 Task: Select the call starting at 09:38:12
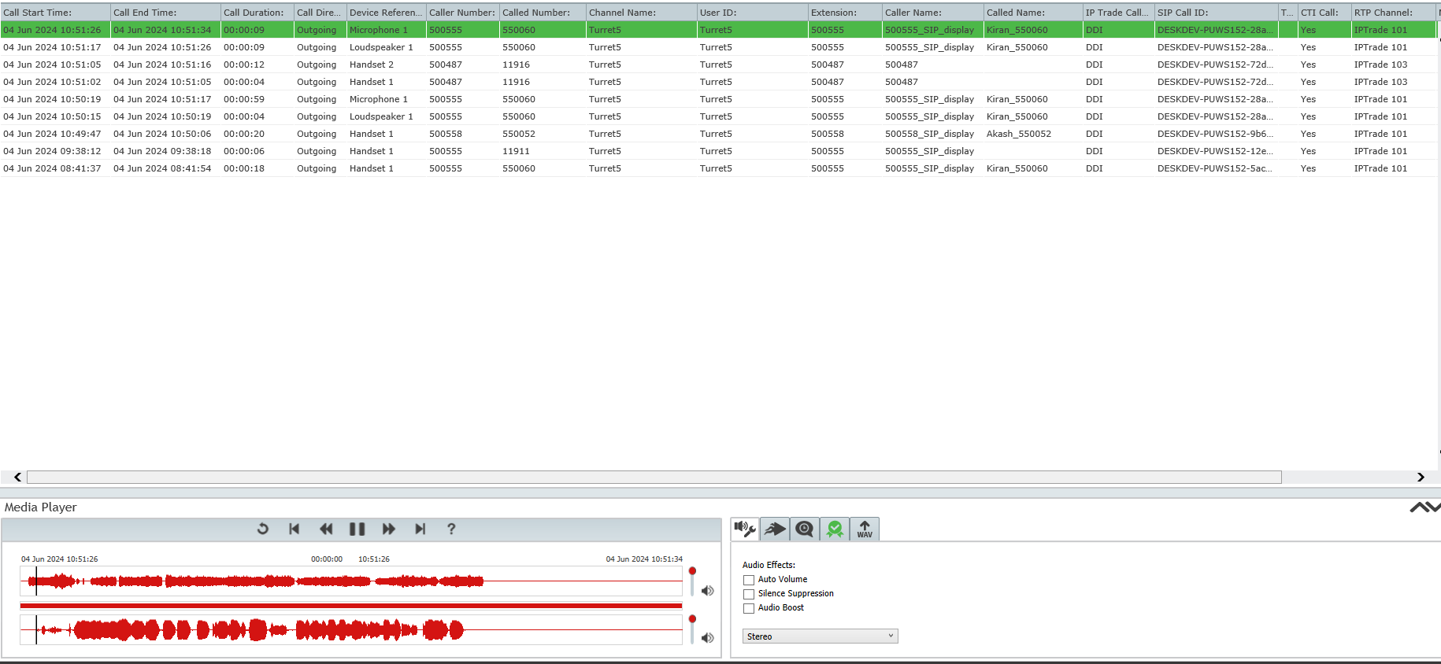tap(719, 151)
